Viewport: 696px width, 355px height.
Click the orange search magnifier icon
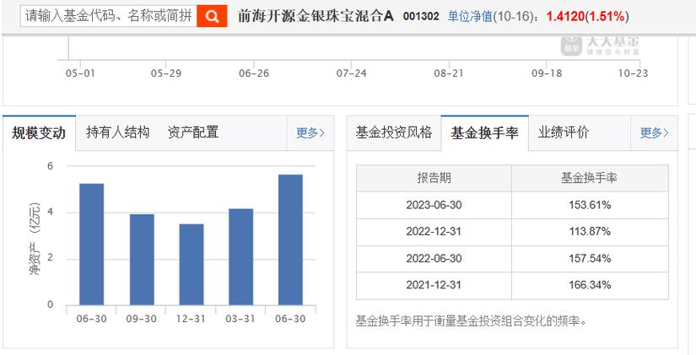click(213, 16)
